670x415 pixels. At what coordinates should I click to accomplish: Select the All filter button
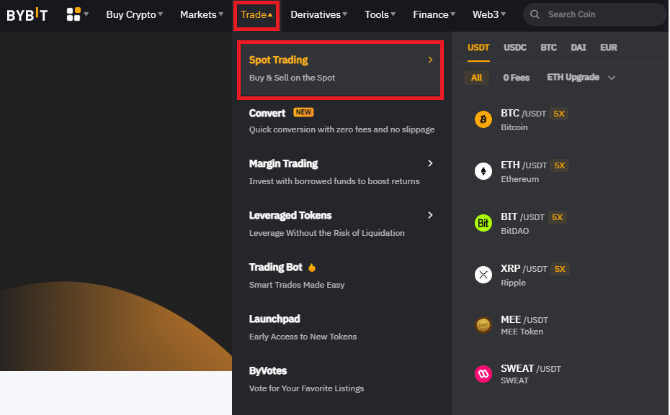[476, 78]
